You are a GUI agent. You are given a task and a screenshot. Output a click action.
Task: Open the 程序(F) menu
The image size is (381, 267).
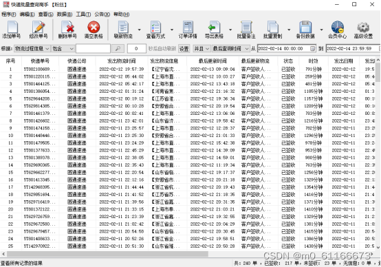(9, 14)
